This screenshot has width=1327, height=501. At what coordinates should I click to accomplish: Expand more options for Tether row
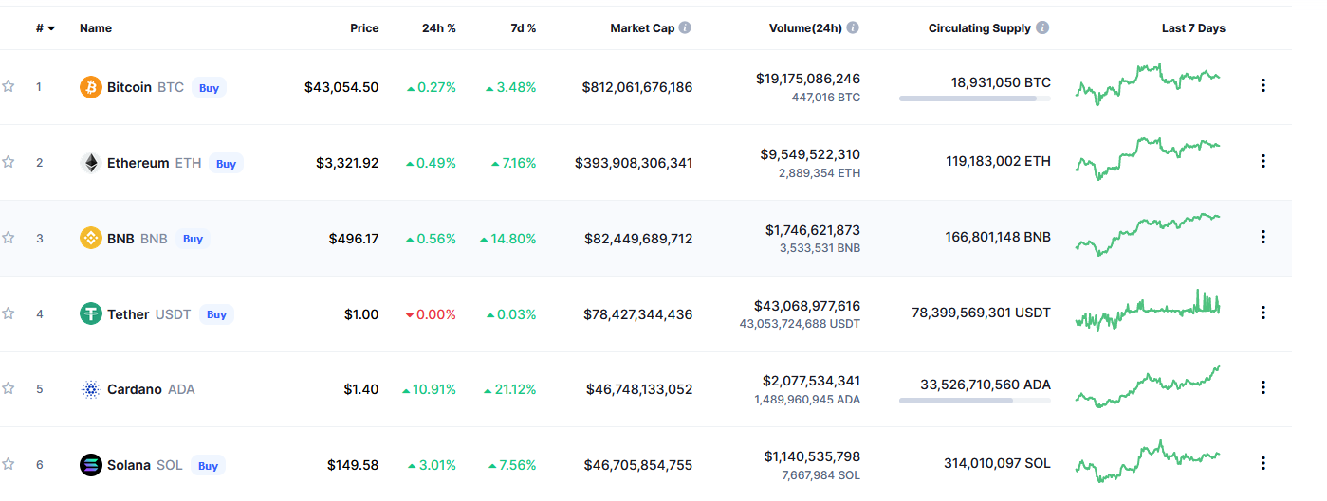[x=1262, y=313]
